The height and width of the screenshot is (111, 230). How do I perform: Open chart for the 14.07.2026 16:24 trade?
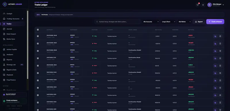pyautogui.click(x=215, y=88)
